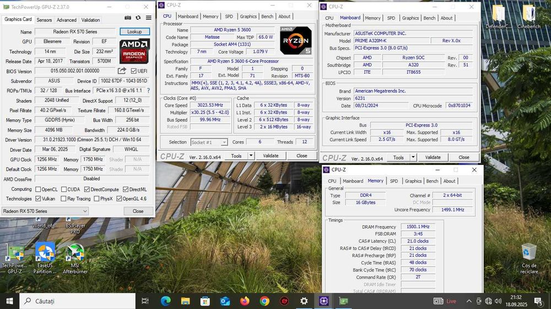Toggle the PhysX checkbox
The image size is (551, 309).
click(x=96, y=198)
